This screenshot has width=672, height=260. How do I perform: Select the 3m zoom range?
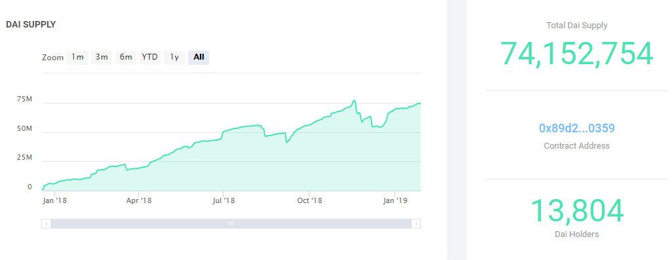tap(102, 57)
